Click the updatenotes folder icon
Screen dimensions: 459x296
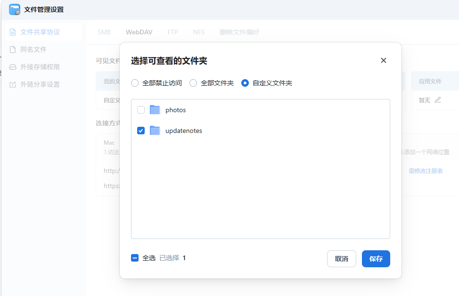coord(155,131)
